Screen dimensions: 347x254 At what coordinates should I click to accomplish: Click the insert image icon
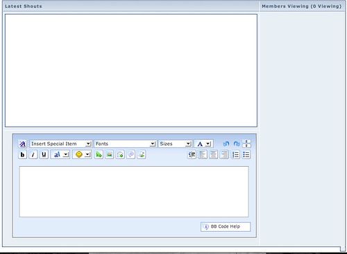(x=110, y=154)
